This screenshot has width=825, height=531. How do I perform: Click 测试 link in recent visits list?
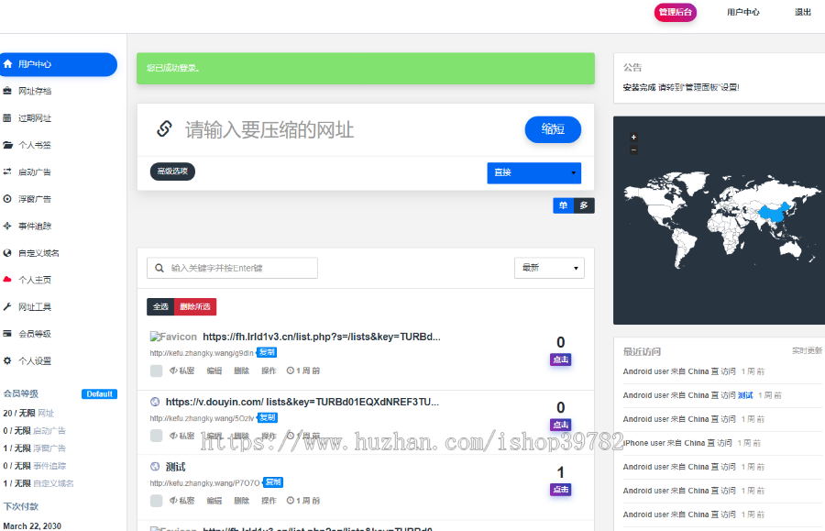coord(745,395)
